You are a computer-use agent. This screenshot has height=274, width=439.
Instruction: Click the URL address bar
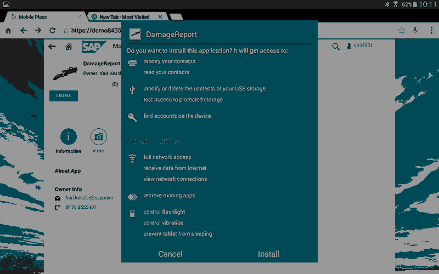point(93,31)
